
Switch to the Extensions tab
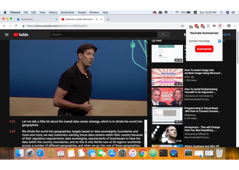(x=36, y=19)
